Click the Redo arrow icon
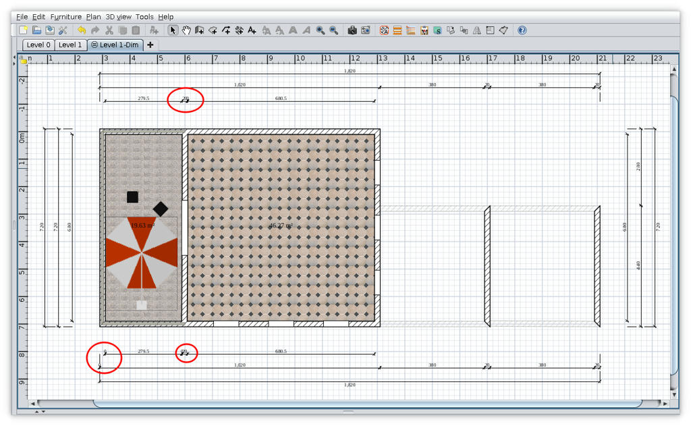691x426 pixels. click(x=95, y=30)
